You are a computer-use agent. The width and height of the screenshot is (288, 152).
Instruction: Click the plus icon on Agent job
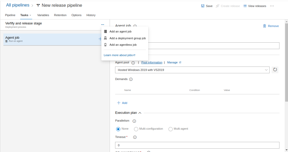(100, 39)
